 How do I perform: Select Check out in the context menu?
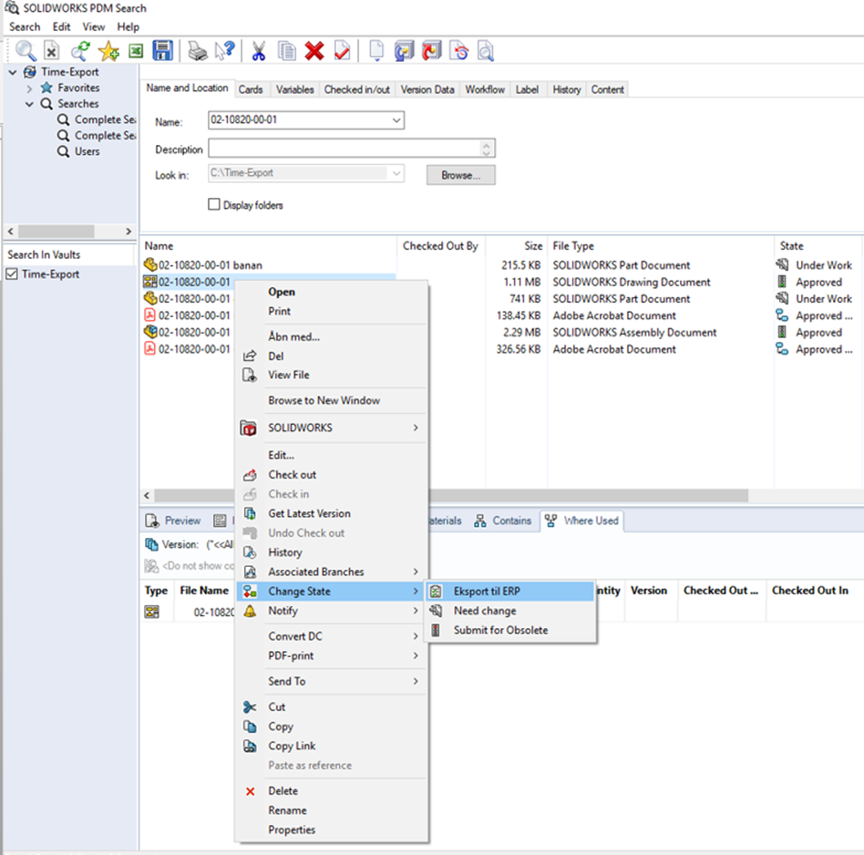[x=331, y=475]
